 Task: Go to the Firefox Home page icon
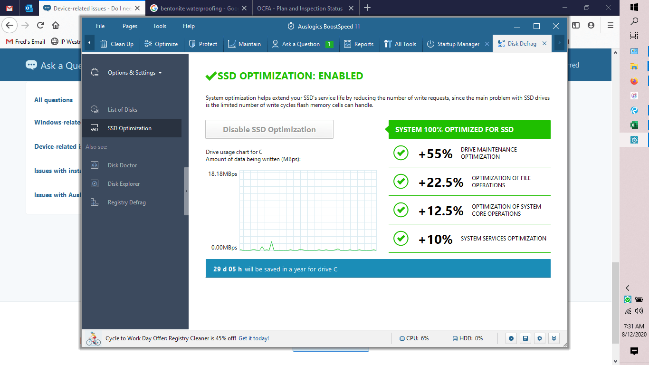point(56,26)
